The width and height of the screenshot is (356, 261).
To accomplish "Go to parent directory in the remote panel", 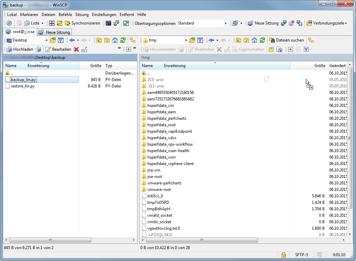I will pyautogui.click(x=239, y=40).
